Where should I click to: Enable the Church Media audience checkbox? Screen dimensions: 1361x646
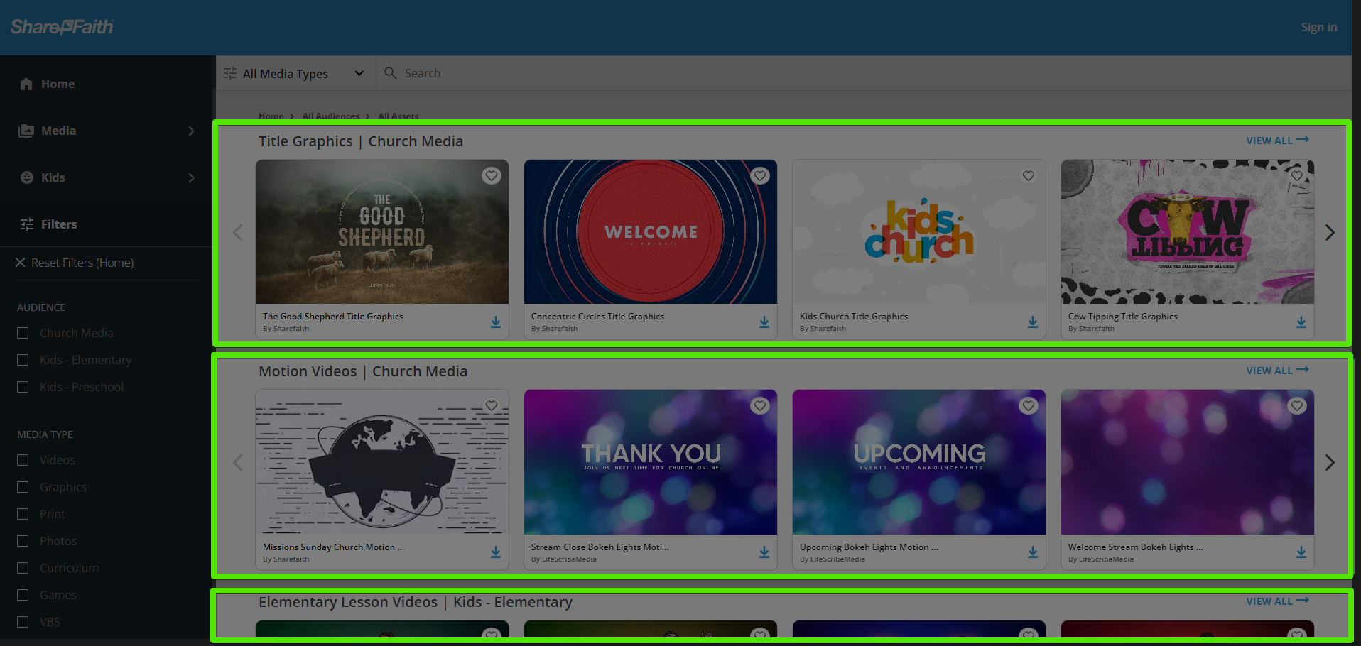[x=23, y=333]
